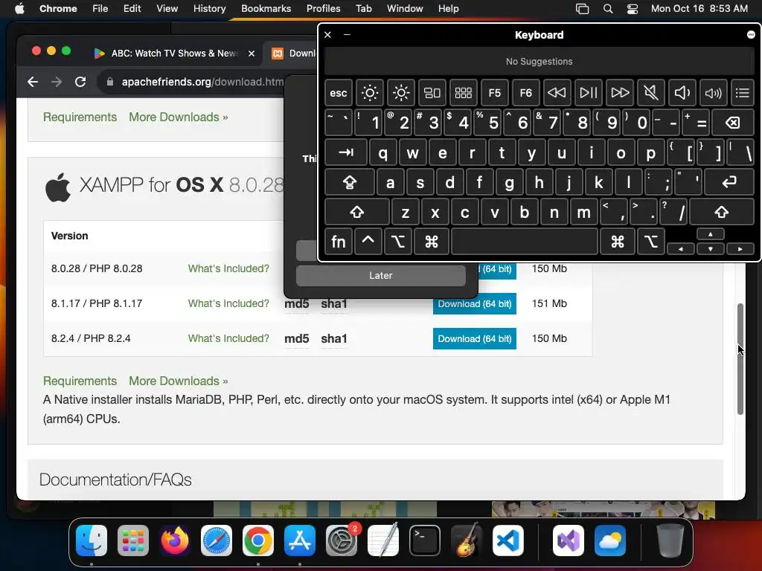Screen dimensions: 762x571
Task: Tap the tab key on keyboard
Action: click(x=346, y=153)
